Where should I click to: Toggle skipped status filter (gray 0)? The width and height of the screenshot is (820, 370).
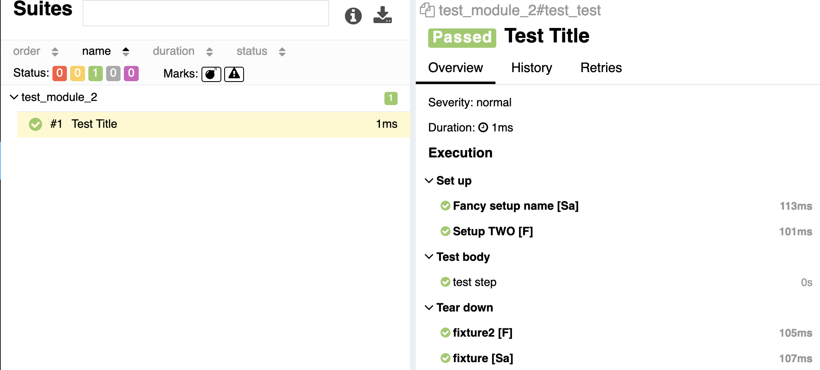point(113,73)
